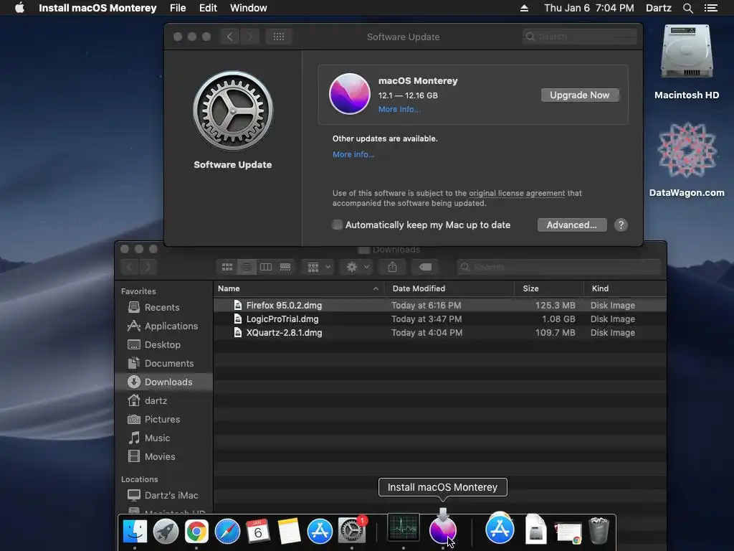734x551 pixels.
Task: Open More info link under other updates
Action: pyautogui.click(x=353, y=154)
